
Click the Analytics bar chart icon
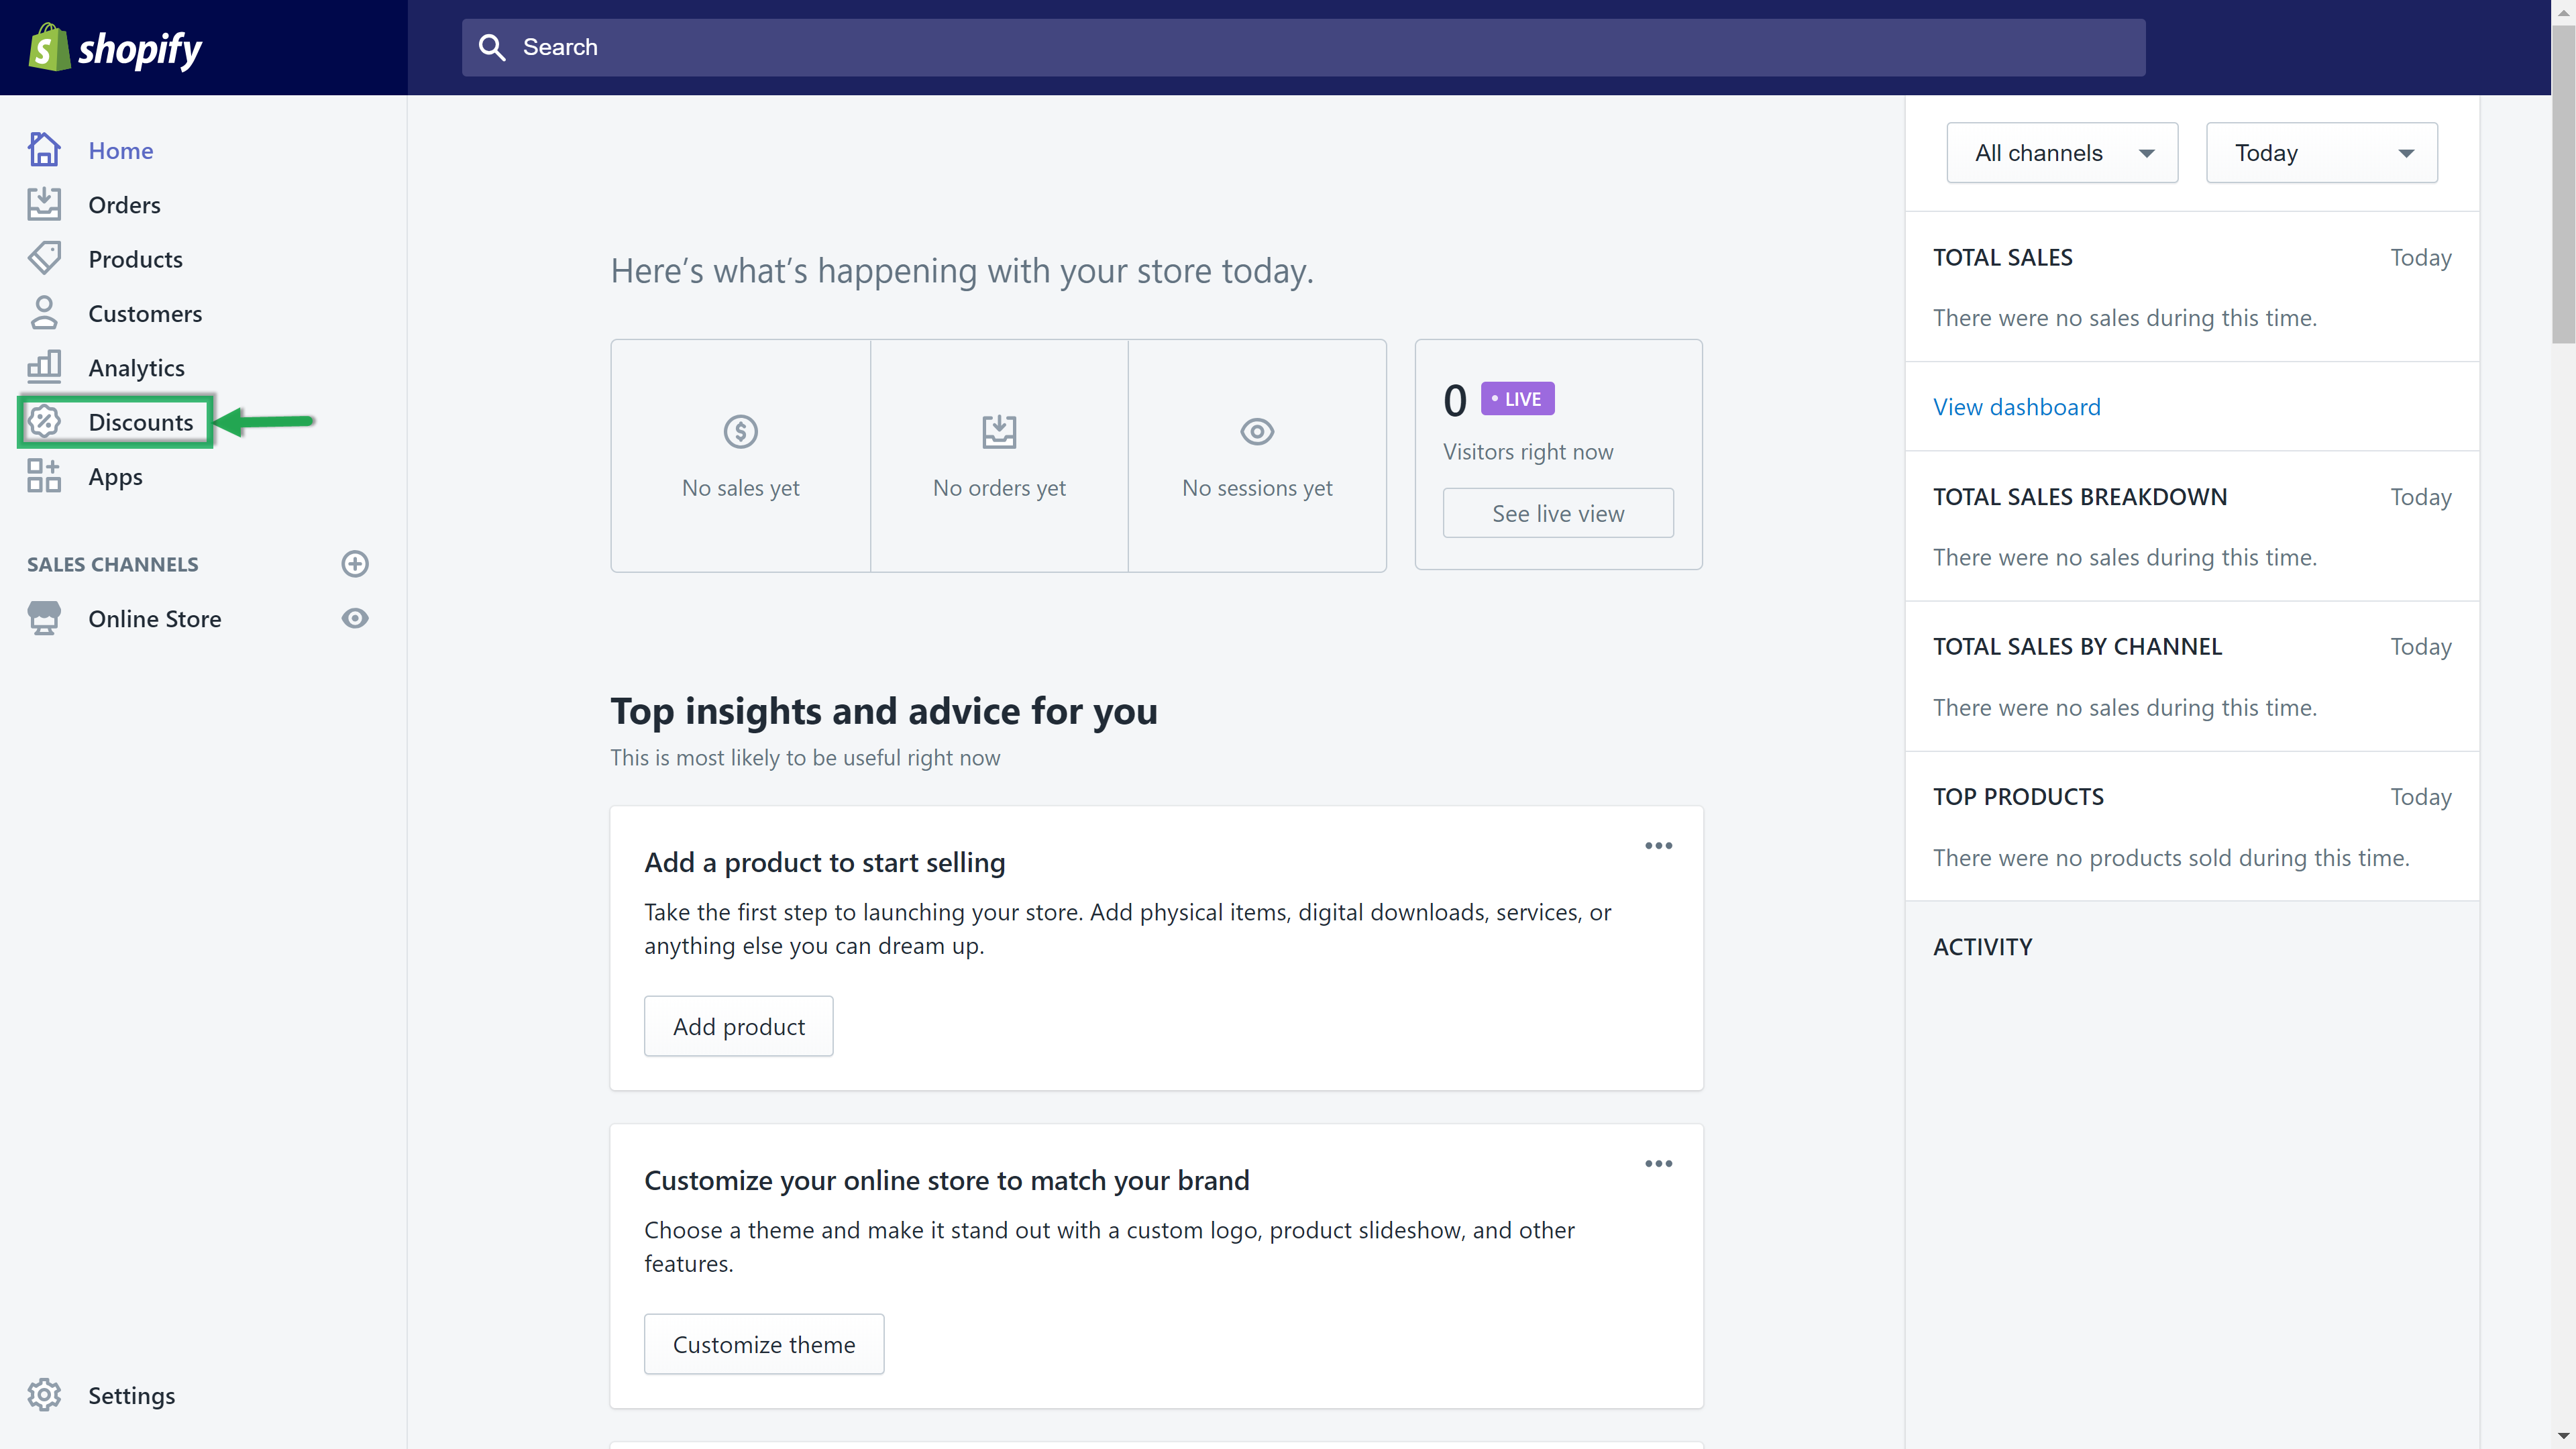[x=44, y=367]
